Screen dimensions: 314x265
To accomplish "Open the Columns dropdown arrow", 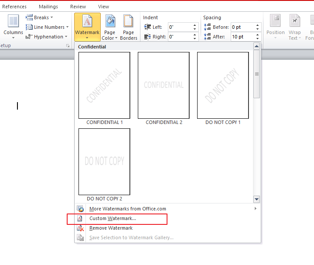I will pos(13,38).
